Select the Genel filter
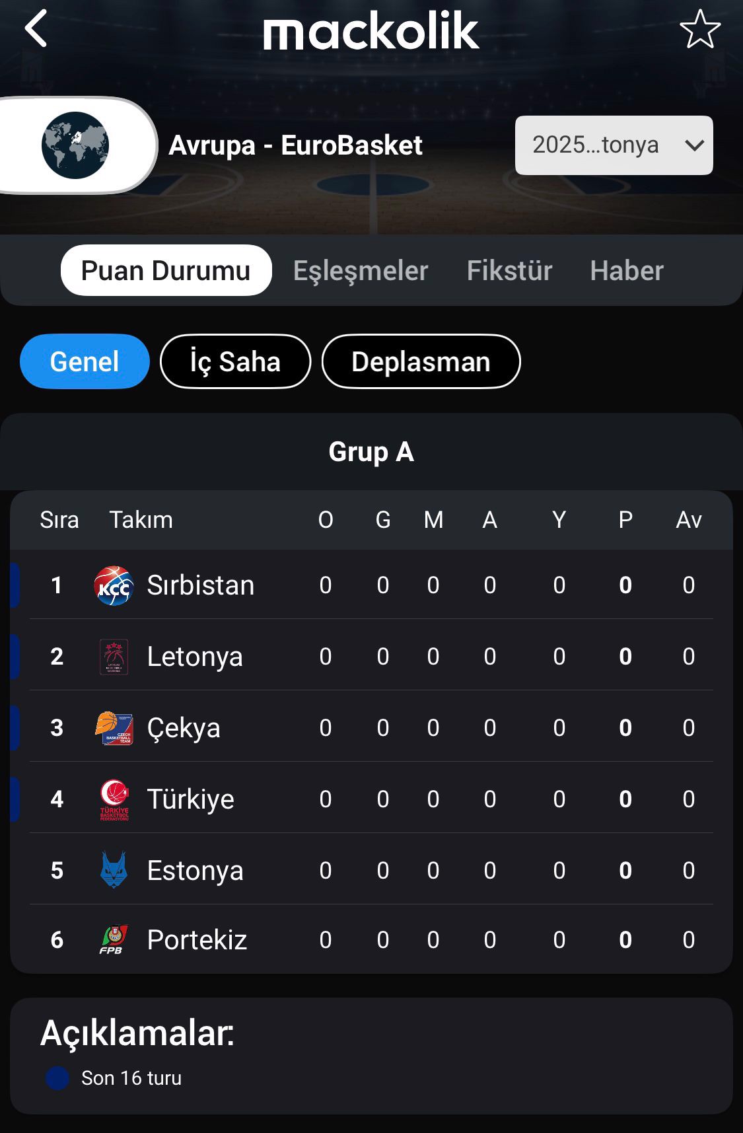Image resolution: width=743 pixels, height=1133 pixels. click(85, 361)
